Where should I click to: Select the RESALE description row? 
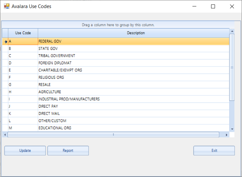coord(134,84)
